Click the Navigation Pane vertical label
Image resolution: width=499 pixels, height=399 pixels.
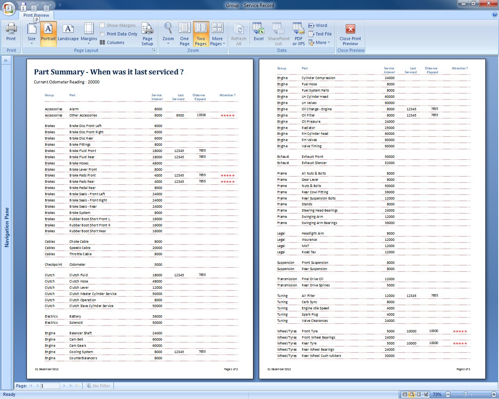[7, 228]
